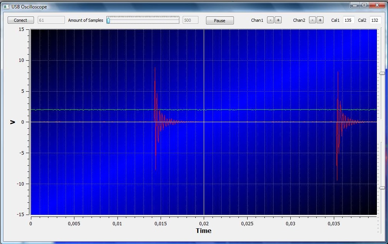388x244 pixels.
Task: Increase Chan1 with the plus button
Action: (278, 20)
